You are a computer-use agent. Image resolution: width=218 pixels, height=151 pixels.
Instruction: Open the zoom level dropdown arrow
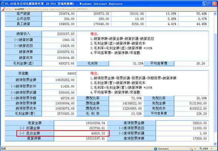click(x=212, y=148)
